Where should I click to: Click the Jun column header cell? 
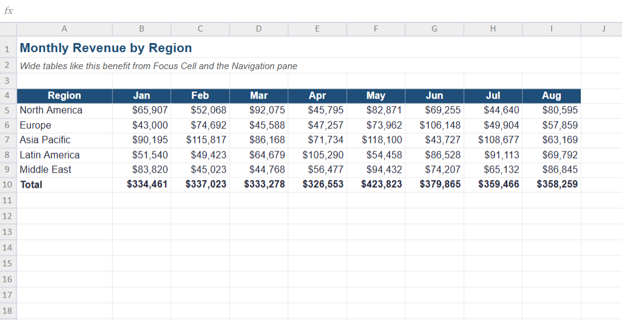point(434,96)
